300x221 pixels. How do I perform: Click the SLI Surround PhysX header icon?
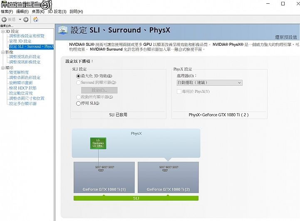63,30
